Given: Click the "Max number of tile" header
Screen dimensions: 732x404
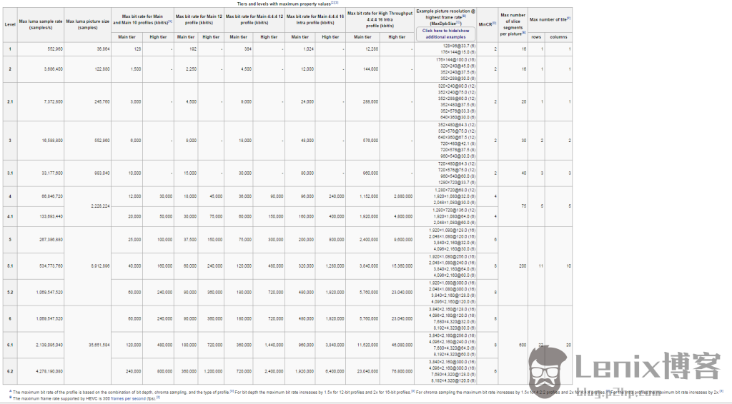Looking at the screenshot, I should click(x=549, y=19).
